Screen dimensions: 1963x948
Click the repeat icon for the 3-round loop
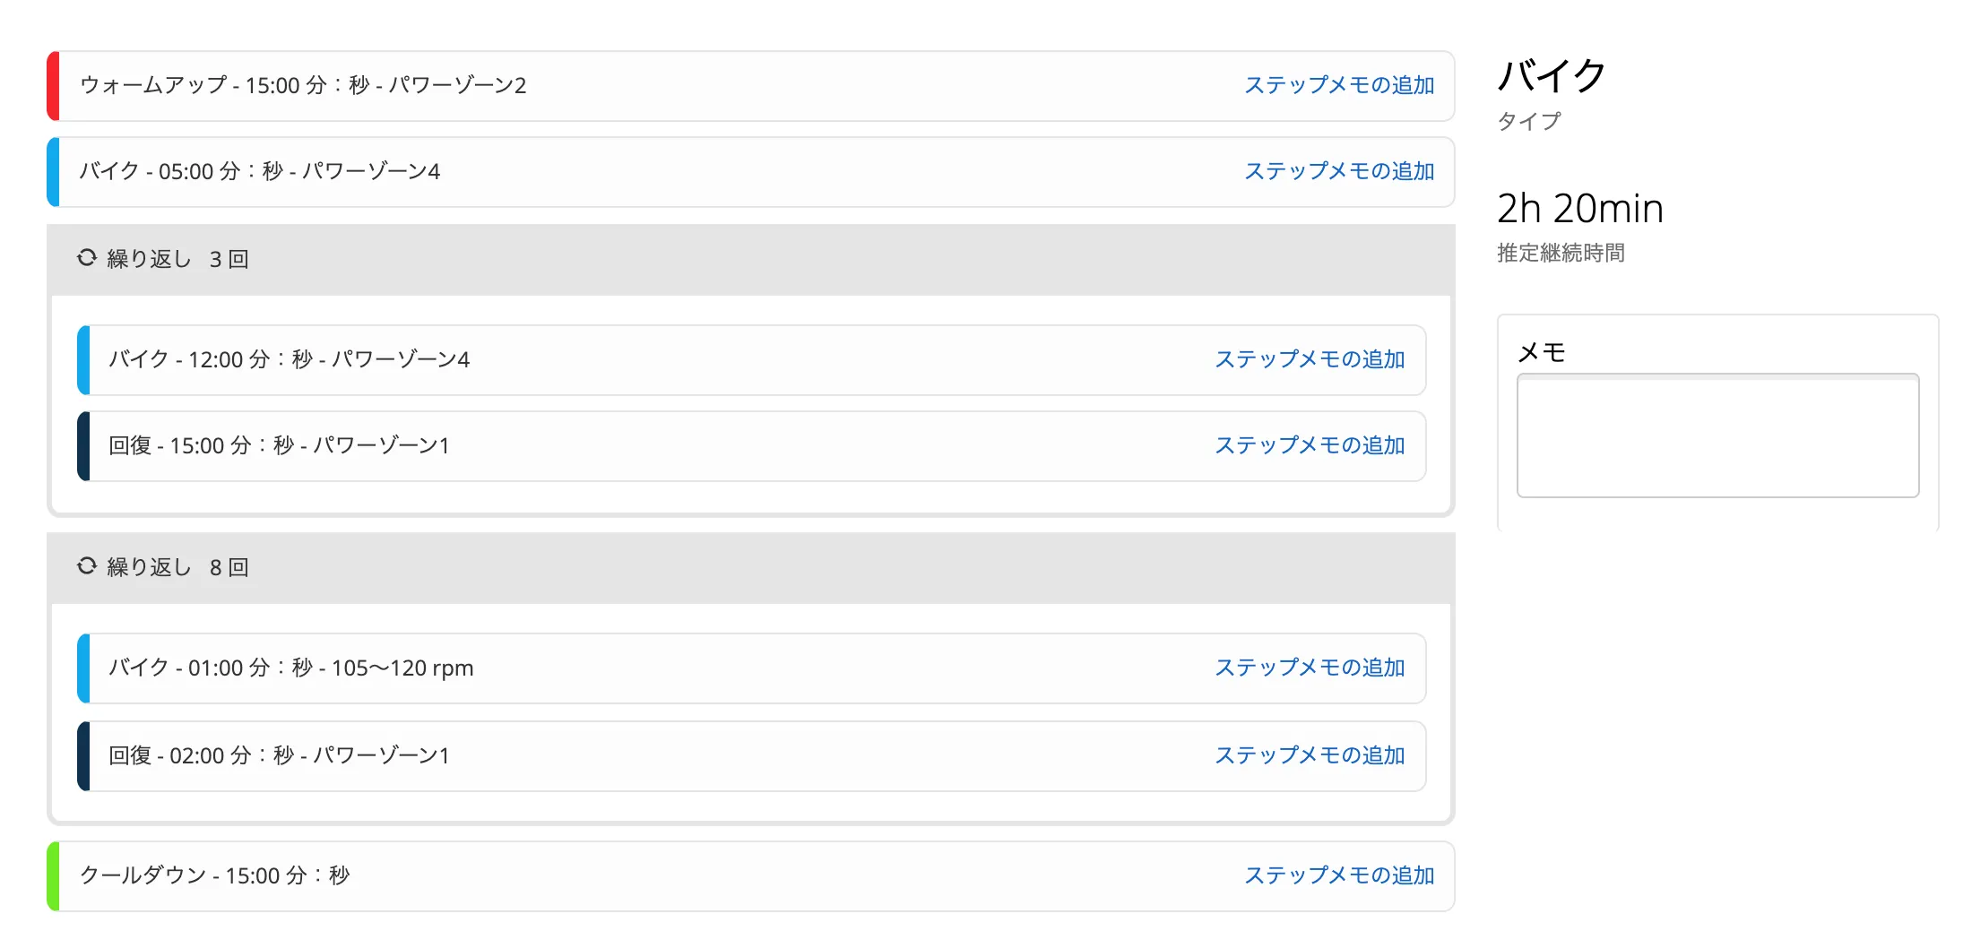(86, 257)
